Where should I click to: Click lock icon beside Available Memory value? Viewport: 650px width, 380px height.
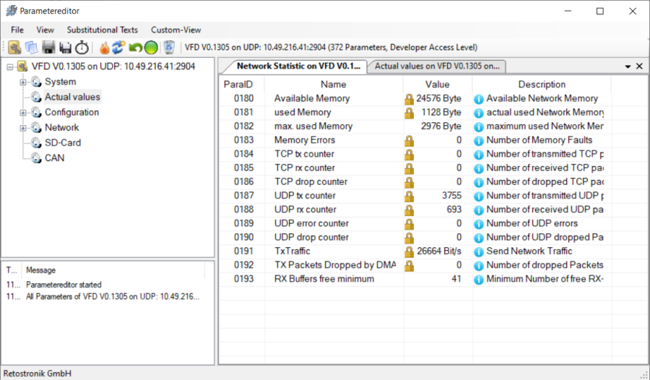(x=409, y=99)
